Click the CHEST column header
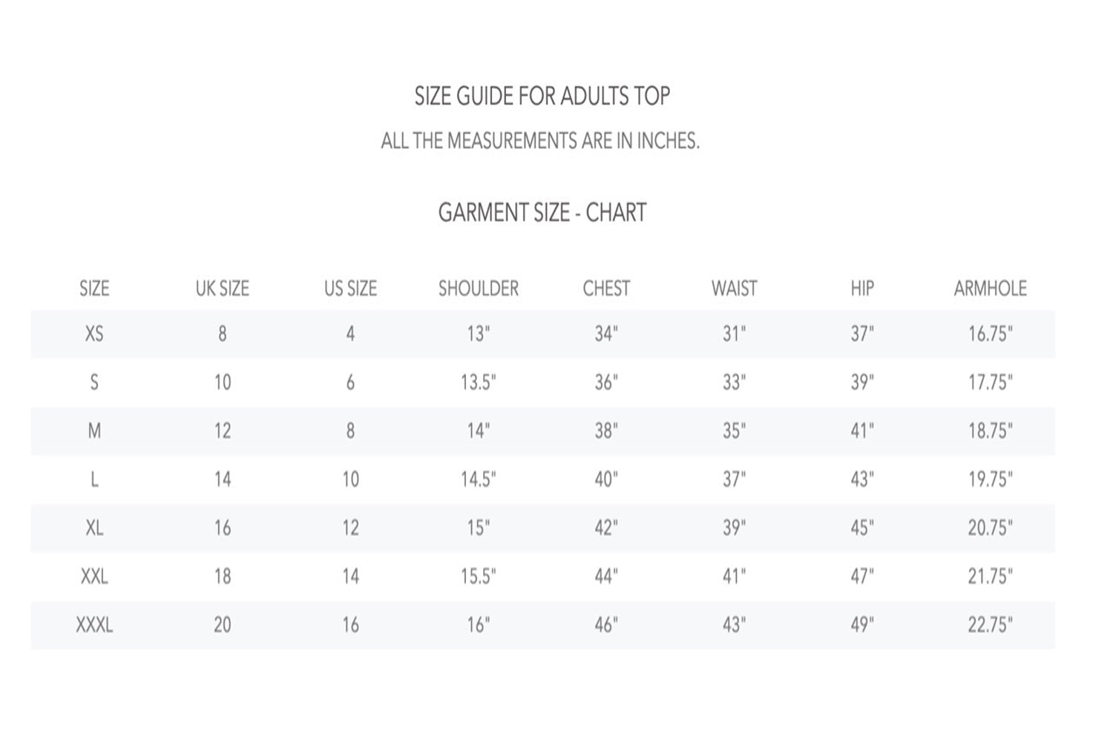This screenshot has width=1113, height=742. (606, 288)
